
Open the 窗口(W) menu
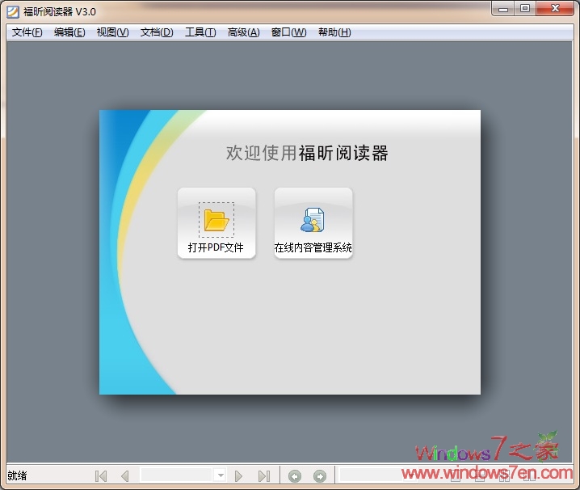pos(288,32)
